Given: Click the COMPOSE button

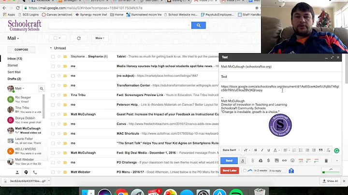Looking at the screenshot, I should (x=21, y=50).
